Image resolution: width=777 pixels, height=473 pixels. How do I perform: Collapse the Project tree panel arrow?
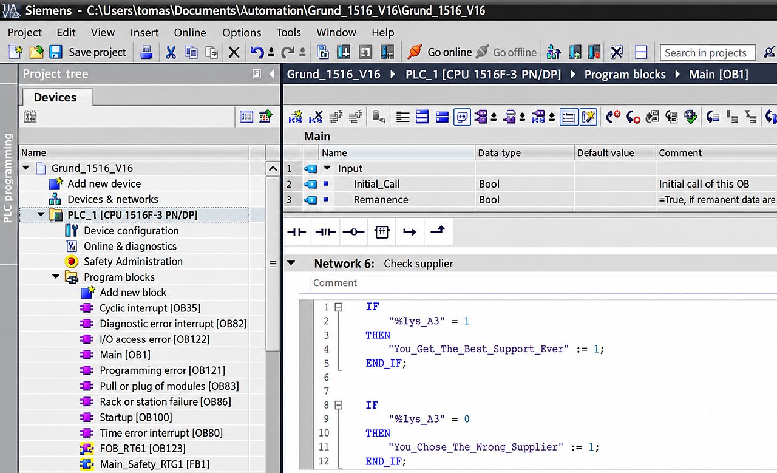(x=271, y=74)
